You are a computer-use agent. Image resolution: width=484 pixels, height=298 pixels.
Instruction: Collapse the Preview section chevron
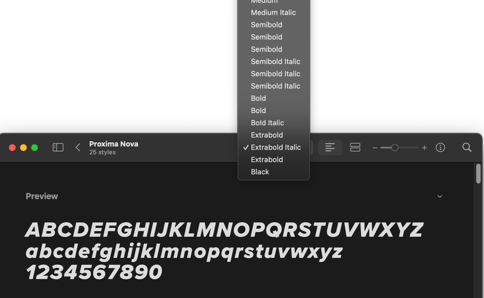coord(440,196)
